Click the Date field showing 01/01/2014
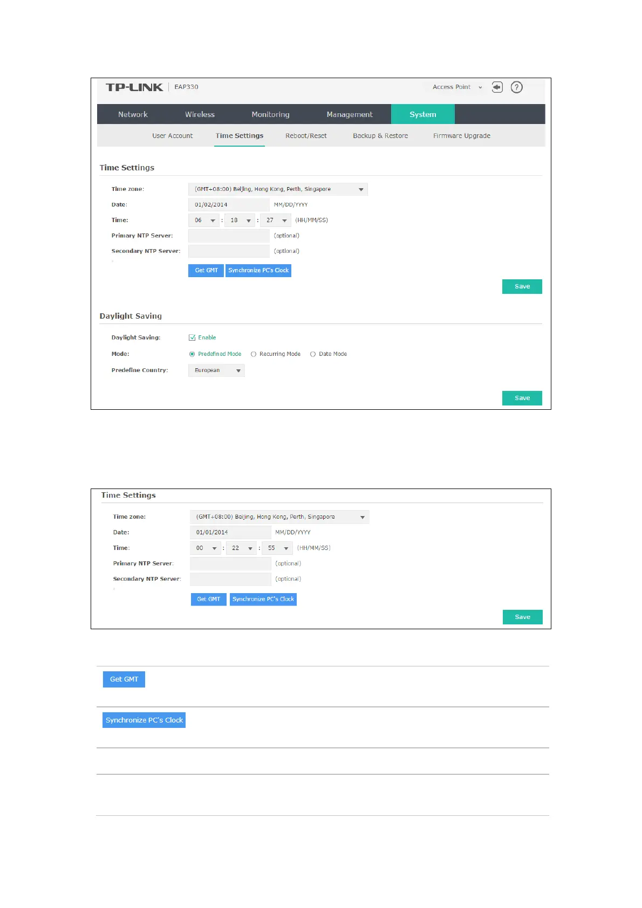 pos(230,533)
